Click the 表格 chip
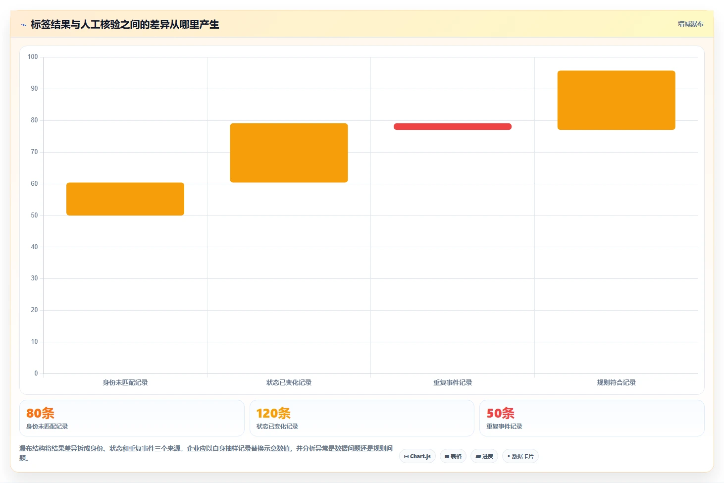This screenshot has width=724, height=483. (x=453, y=456)
